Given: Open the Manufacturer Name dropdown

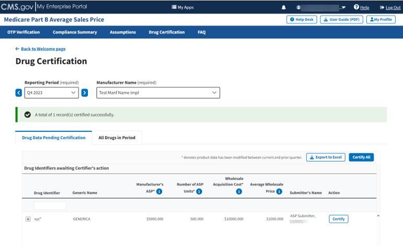Looking at the screenshot, I should (x=158, y=93).
